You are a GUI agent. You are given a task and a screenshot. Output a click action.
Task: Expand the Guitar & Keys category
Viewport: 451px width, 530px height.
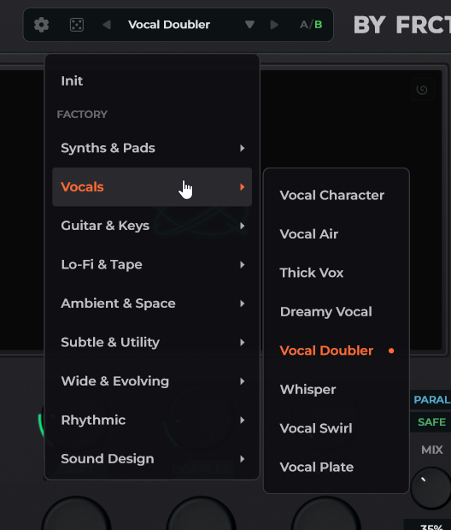[x=152, y=226]
